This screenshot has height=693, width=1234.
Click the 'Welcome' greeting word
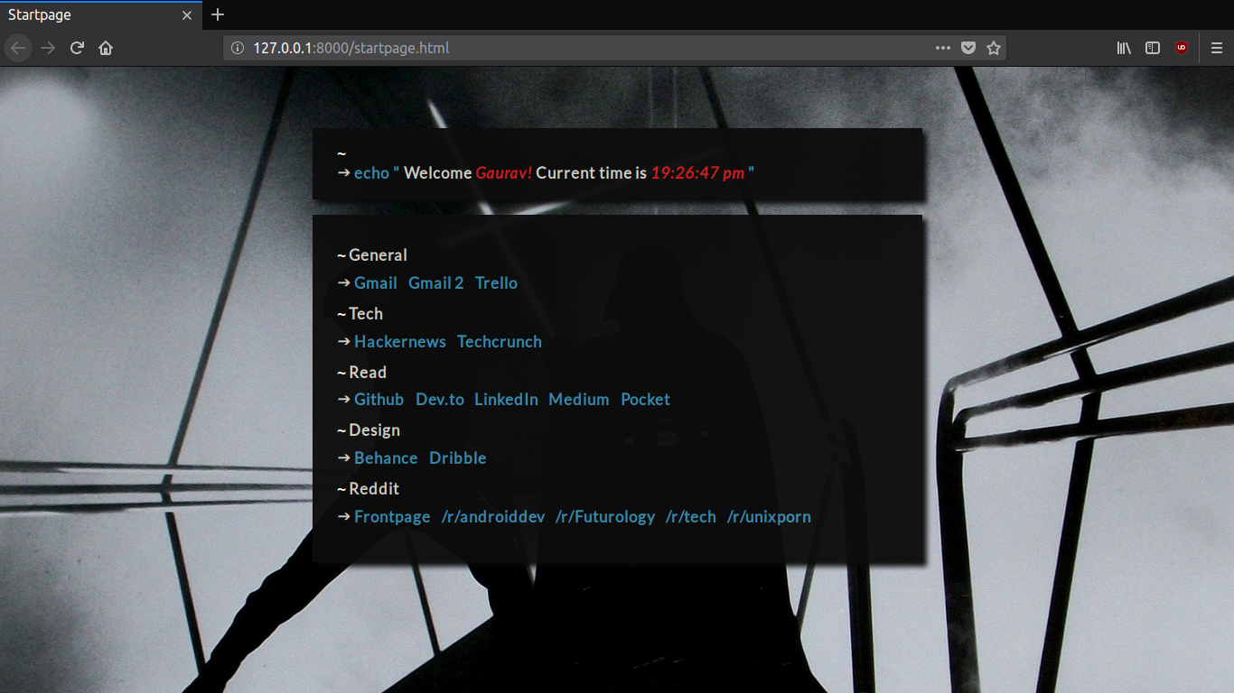437,172
